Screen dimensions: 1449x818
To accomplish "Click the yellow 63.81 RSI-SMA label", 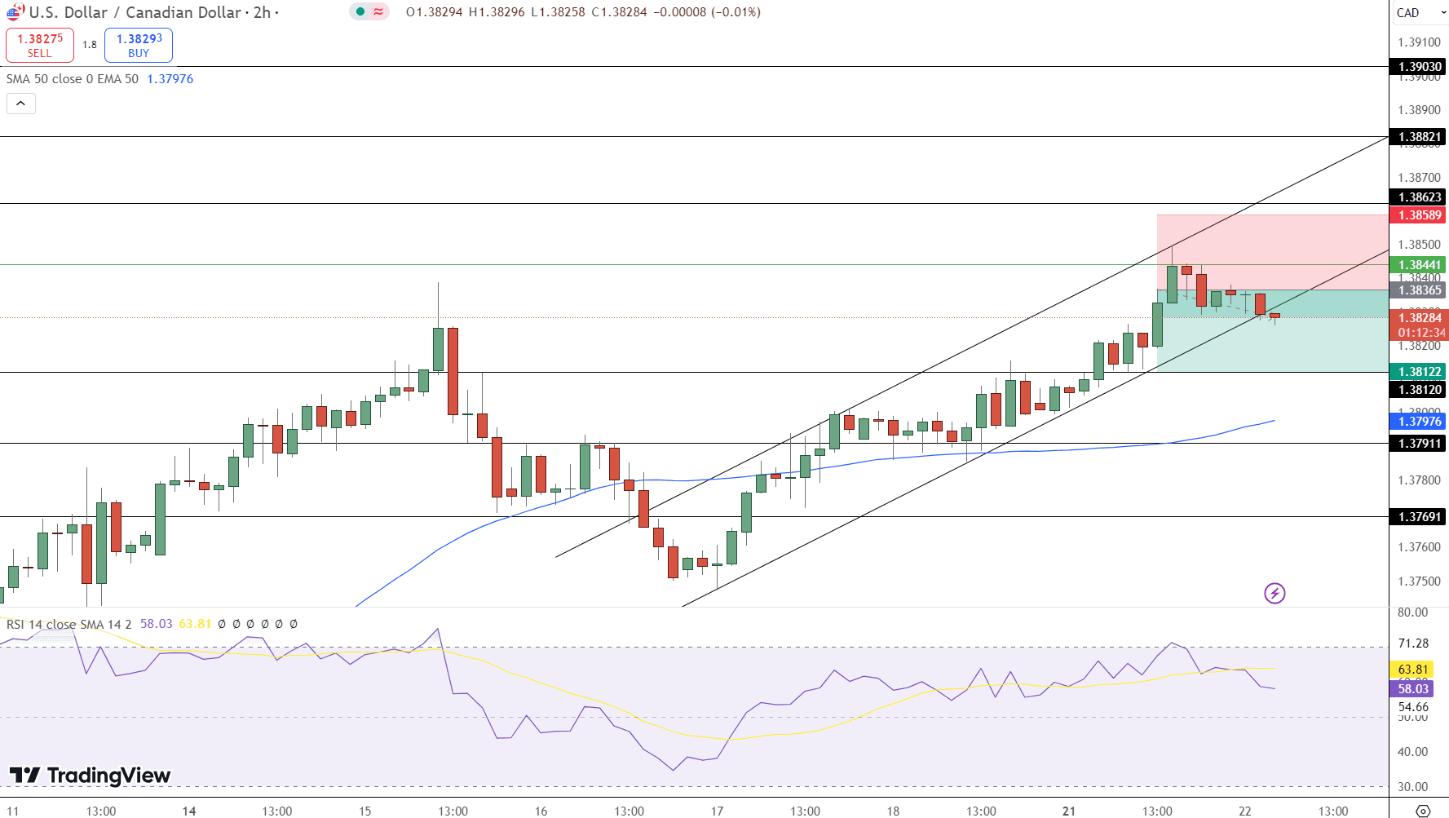I will (1413, 670).
